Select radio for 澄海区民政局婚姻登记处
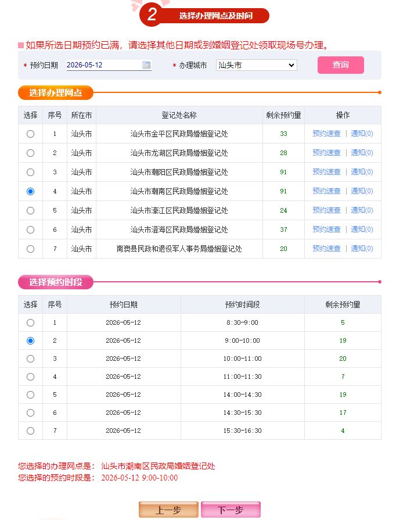The width and height of the screenshot is (396, 520). click(31, 230)
